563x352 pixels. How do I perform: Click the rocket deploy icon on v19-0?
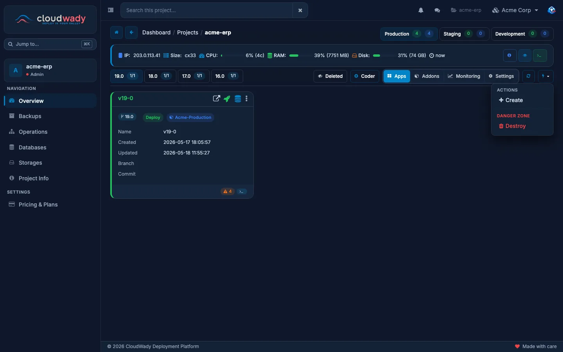point(227,99)
